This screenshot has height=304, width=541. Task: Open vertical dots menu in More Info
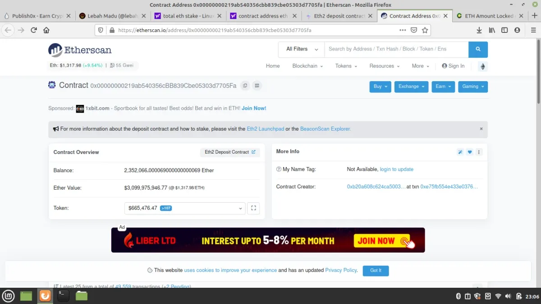click(x=479, y=152)
